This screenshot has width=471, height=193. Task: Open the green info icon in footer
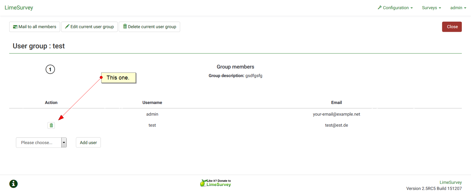click(x=13, y=184)
